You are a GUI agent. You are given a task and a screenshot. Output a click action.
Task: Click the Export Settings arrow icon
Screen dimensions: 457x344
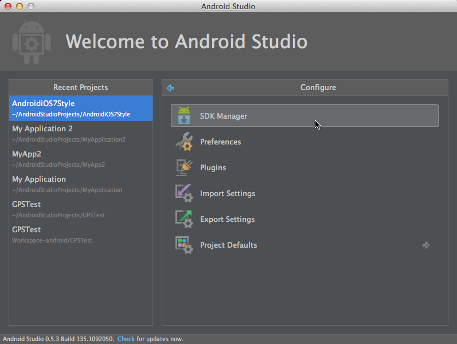point(184,219)
